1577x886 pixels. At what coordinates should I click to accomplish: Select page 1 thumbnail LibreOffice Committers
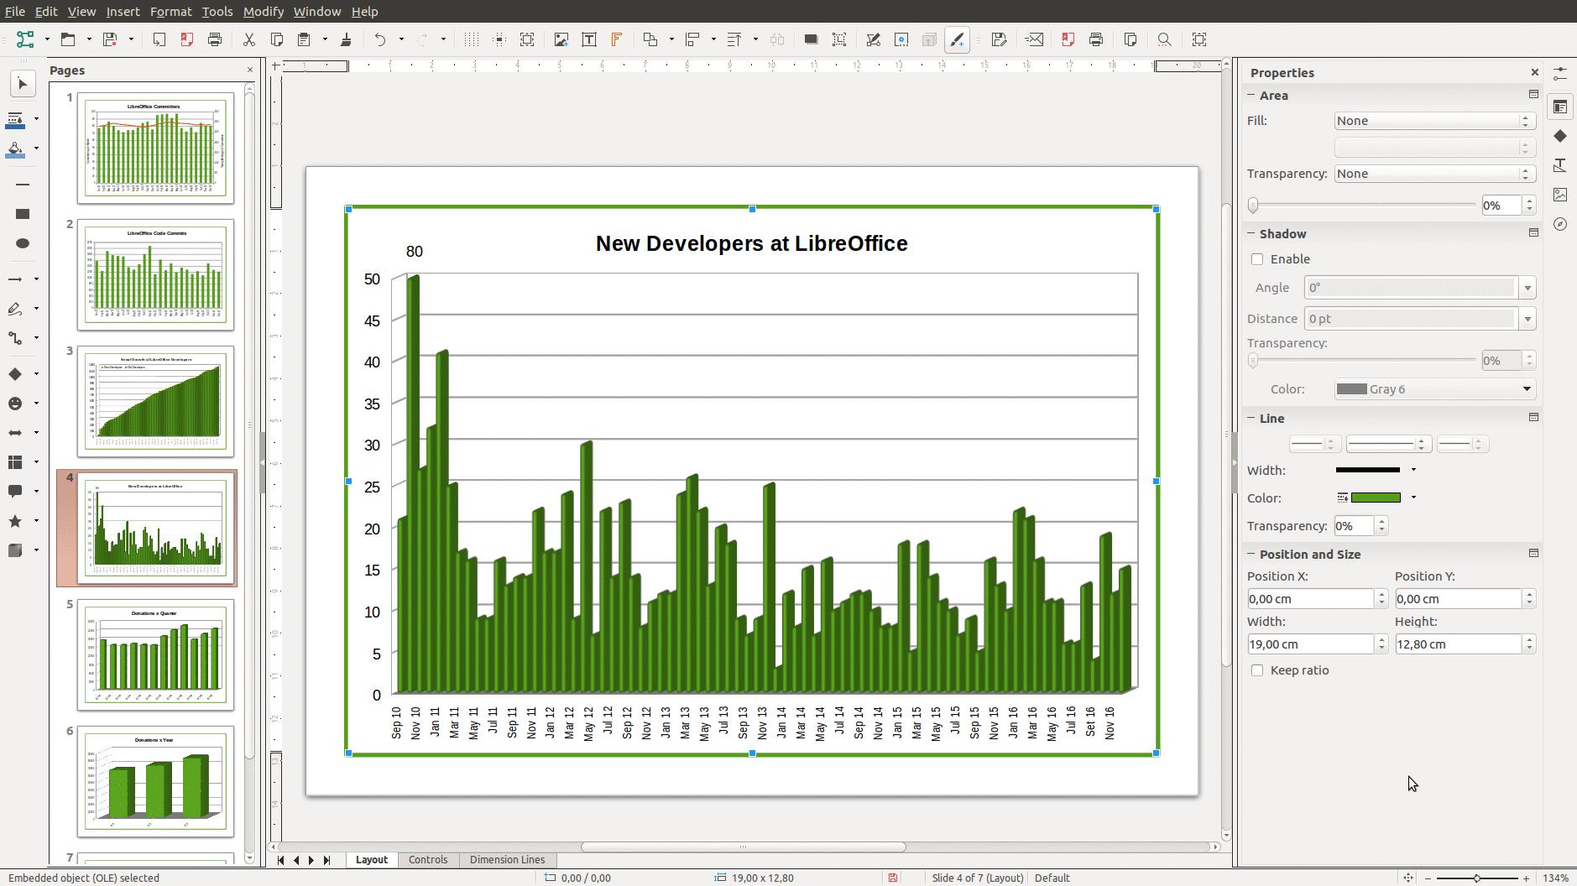155,148
